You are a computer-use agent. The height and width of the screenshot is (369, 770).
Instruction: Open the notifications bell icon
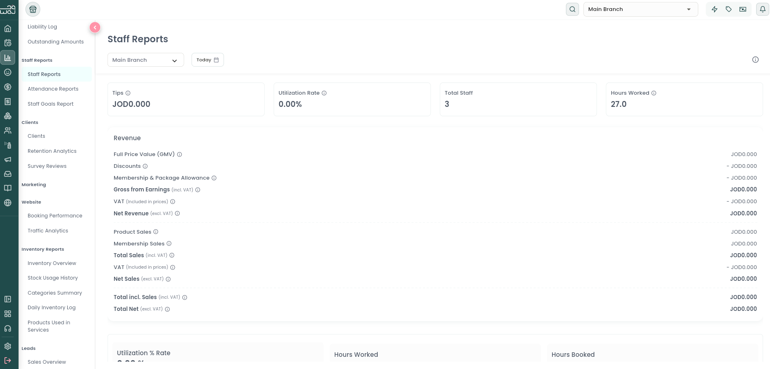click(763, 9)
